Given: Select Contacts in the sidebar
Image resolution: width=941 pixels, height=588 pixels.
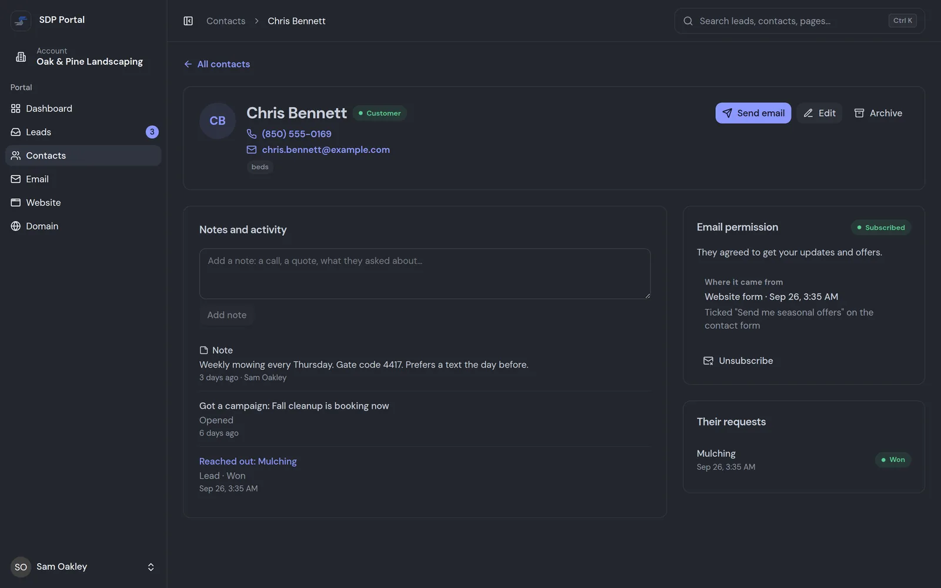Looking at the screenshot, I should 83,156.
